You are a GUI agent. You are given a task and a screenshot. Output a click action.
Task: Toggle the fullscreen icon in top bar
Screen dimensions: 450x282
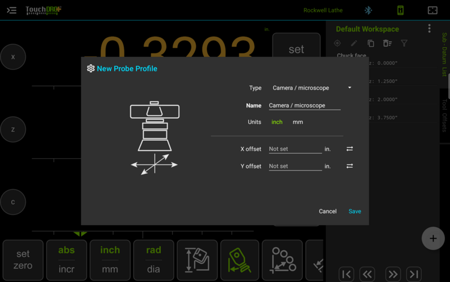(433, 10)
